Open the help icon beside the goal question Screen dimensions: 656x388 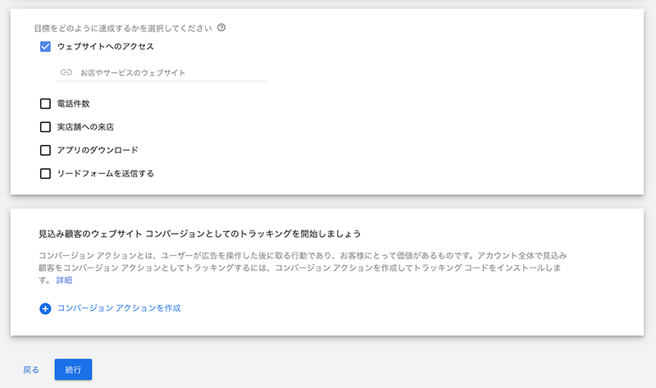pyautogui.click(x=221, y=28)
